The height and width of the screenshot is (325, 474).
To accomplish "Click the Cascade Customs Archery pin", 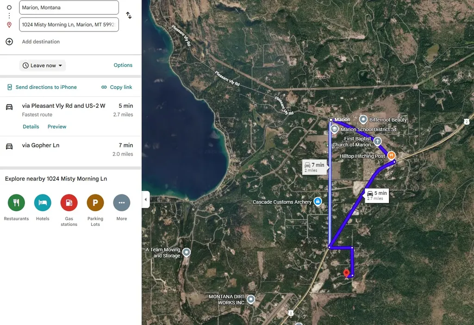I will point(318,201).
